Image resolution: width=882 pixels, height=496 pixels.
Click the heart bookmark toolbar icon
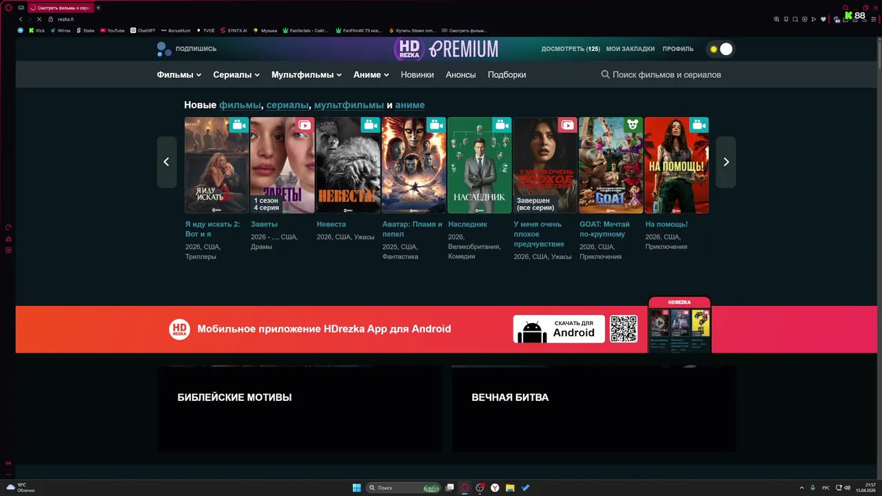pyautogui.click(x=823, y=19)
